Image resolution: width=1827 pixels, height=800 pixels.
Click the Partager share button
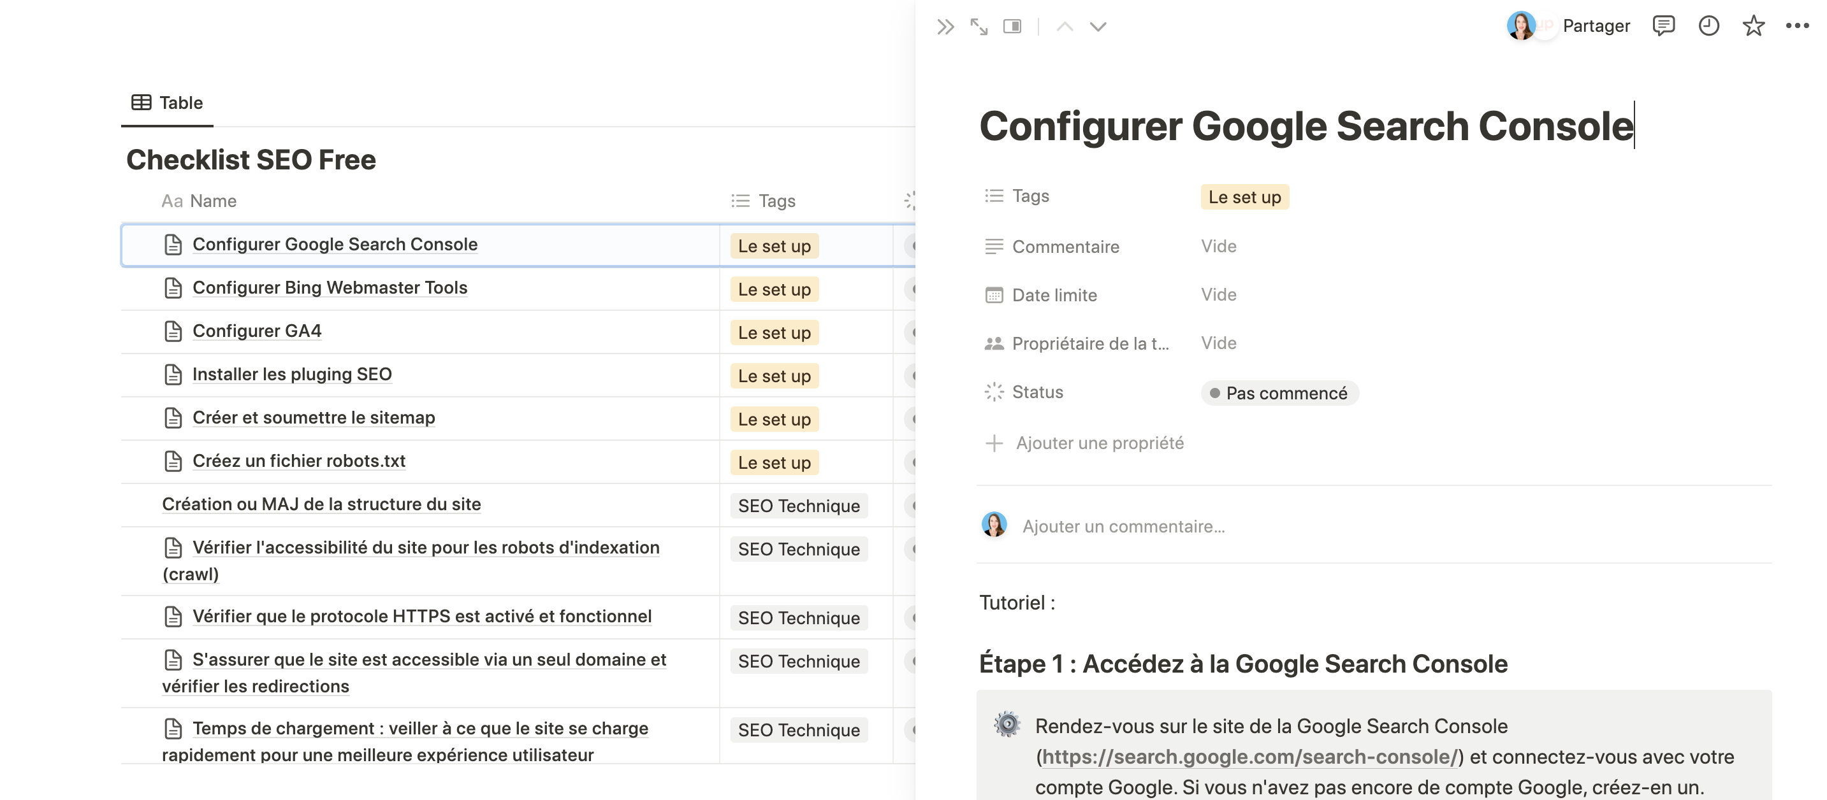(1596, 26)
